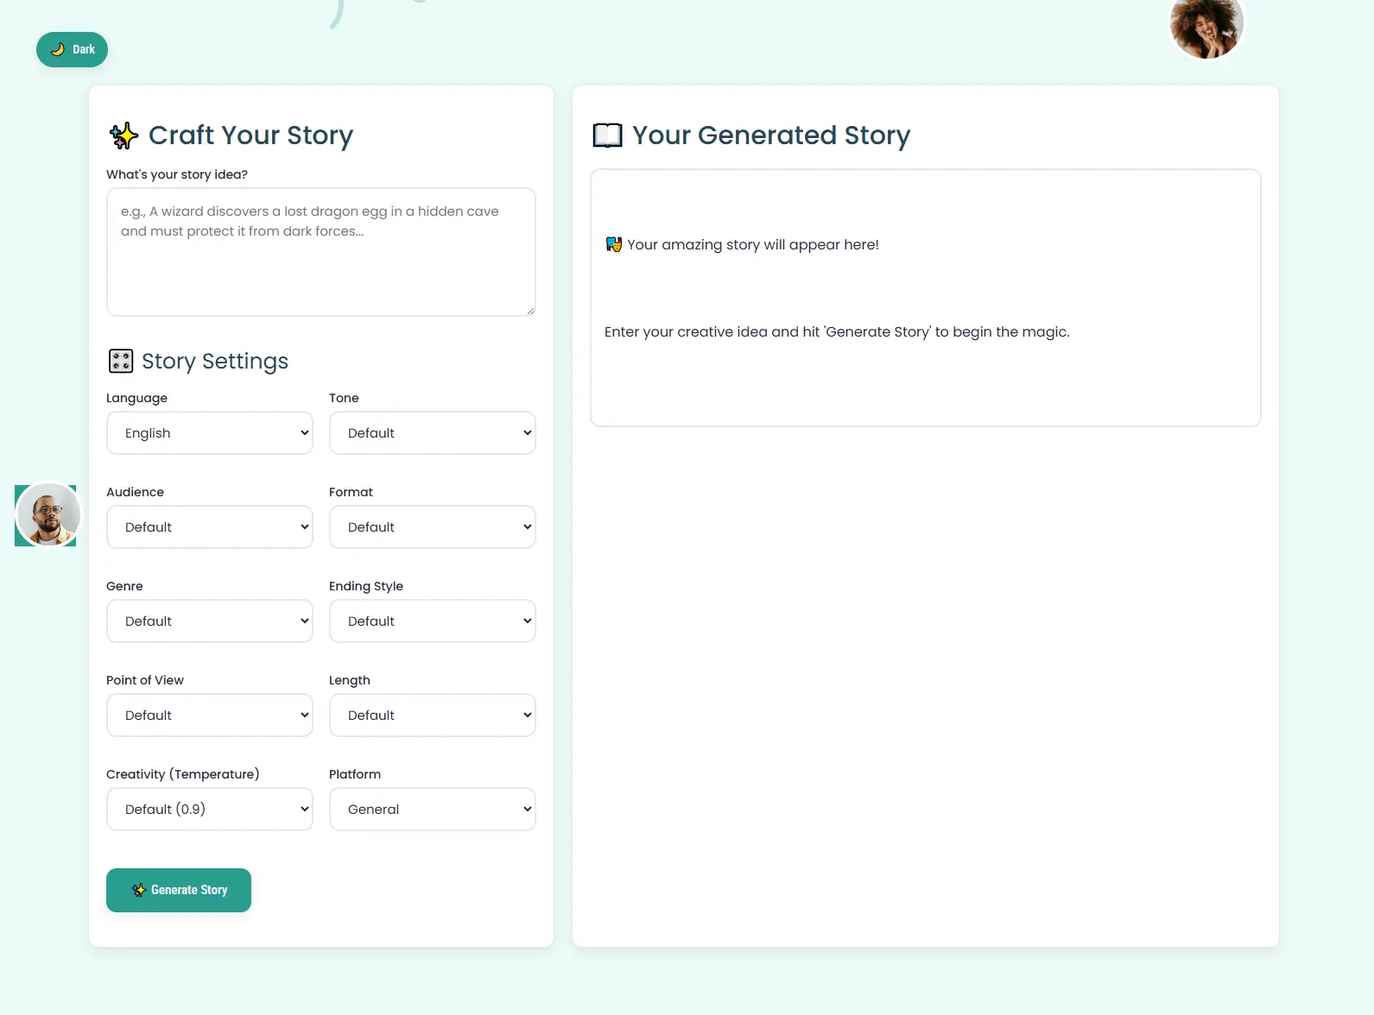The height and width of the screenshot is (1015, 1374).
Task: Open the Format selection dropdown
Action: (432, 526)
